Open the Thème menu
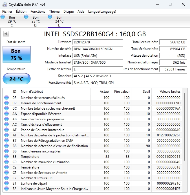190x195 pixels. tap(54, 12)
